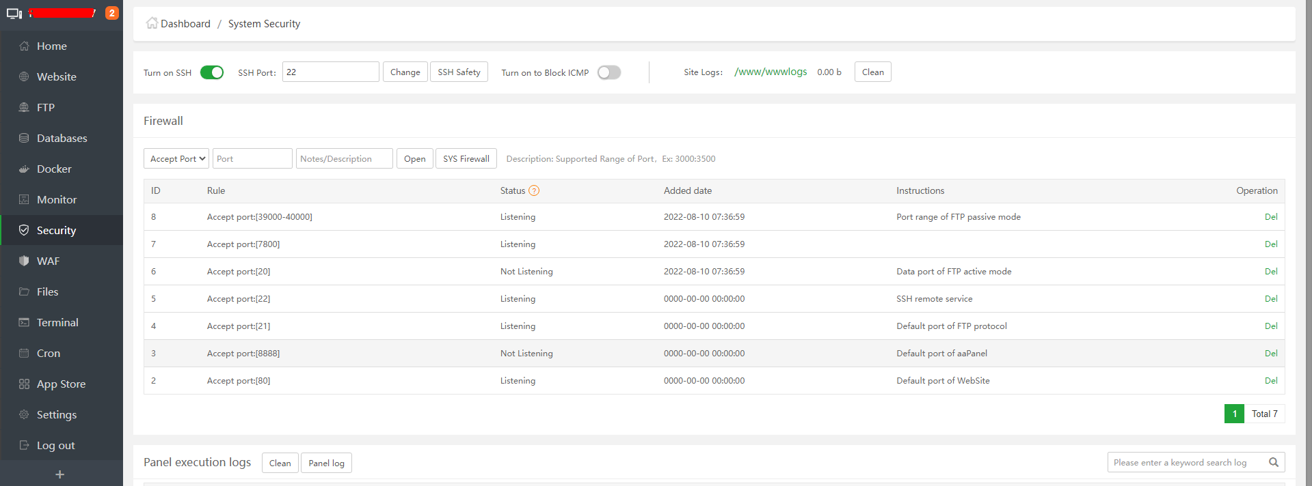Expand the Accept Port dropdown

point(177,158)
